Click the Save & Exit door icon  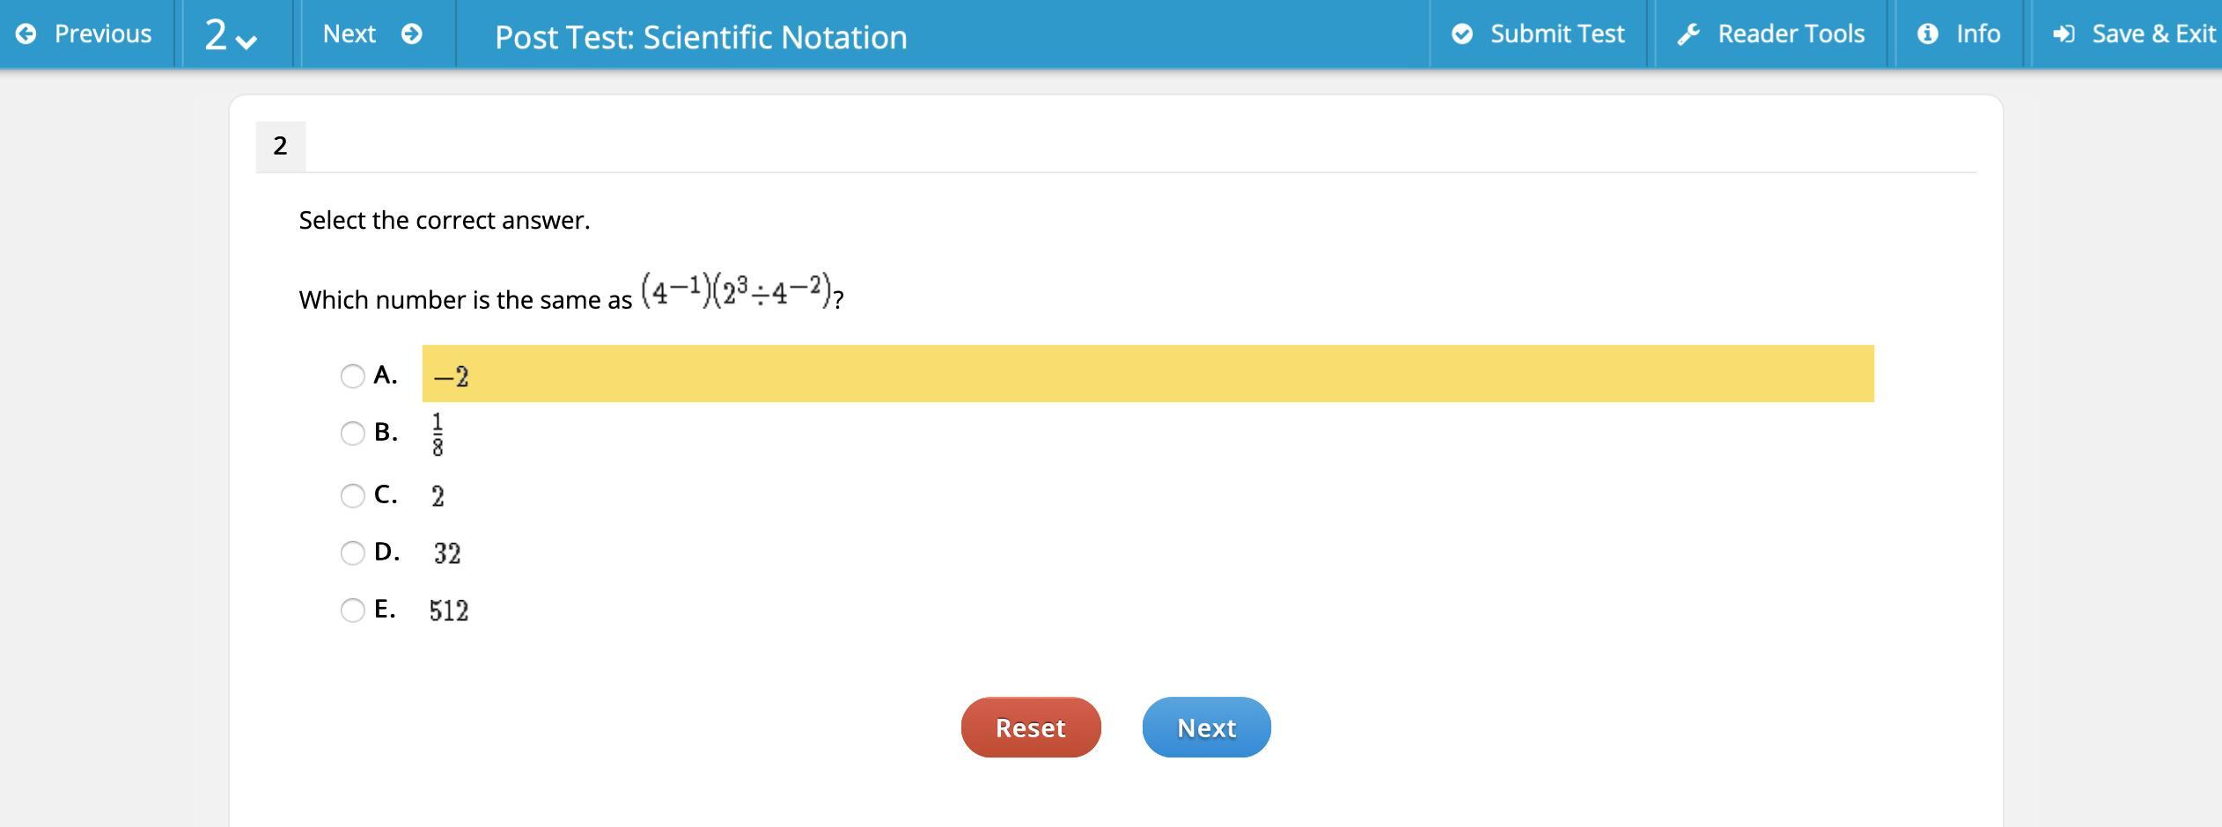coord(2064,34)
